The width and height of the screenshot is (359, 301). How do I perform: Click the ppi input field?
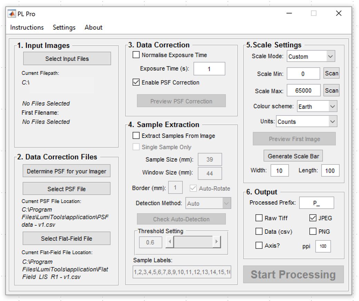click(x=323, y=246)
